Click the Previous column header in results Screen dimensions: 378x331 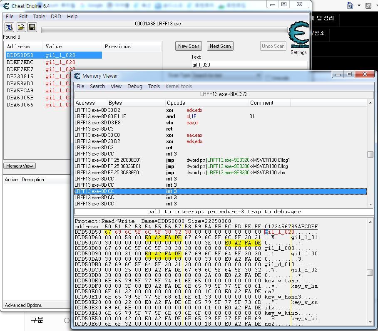[x=132, y=47]
